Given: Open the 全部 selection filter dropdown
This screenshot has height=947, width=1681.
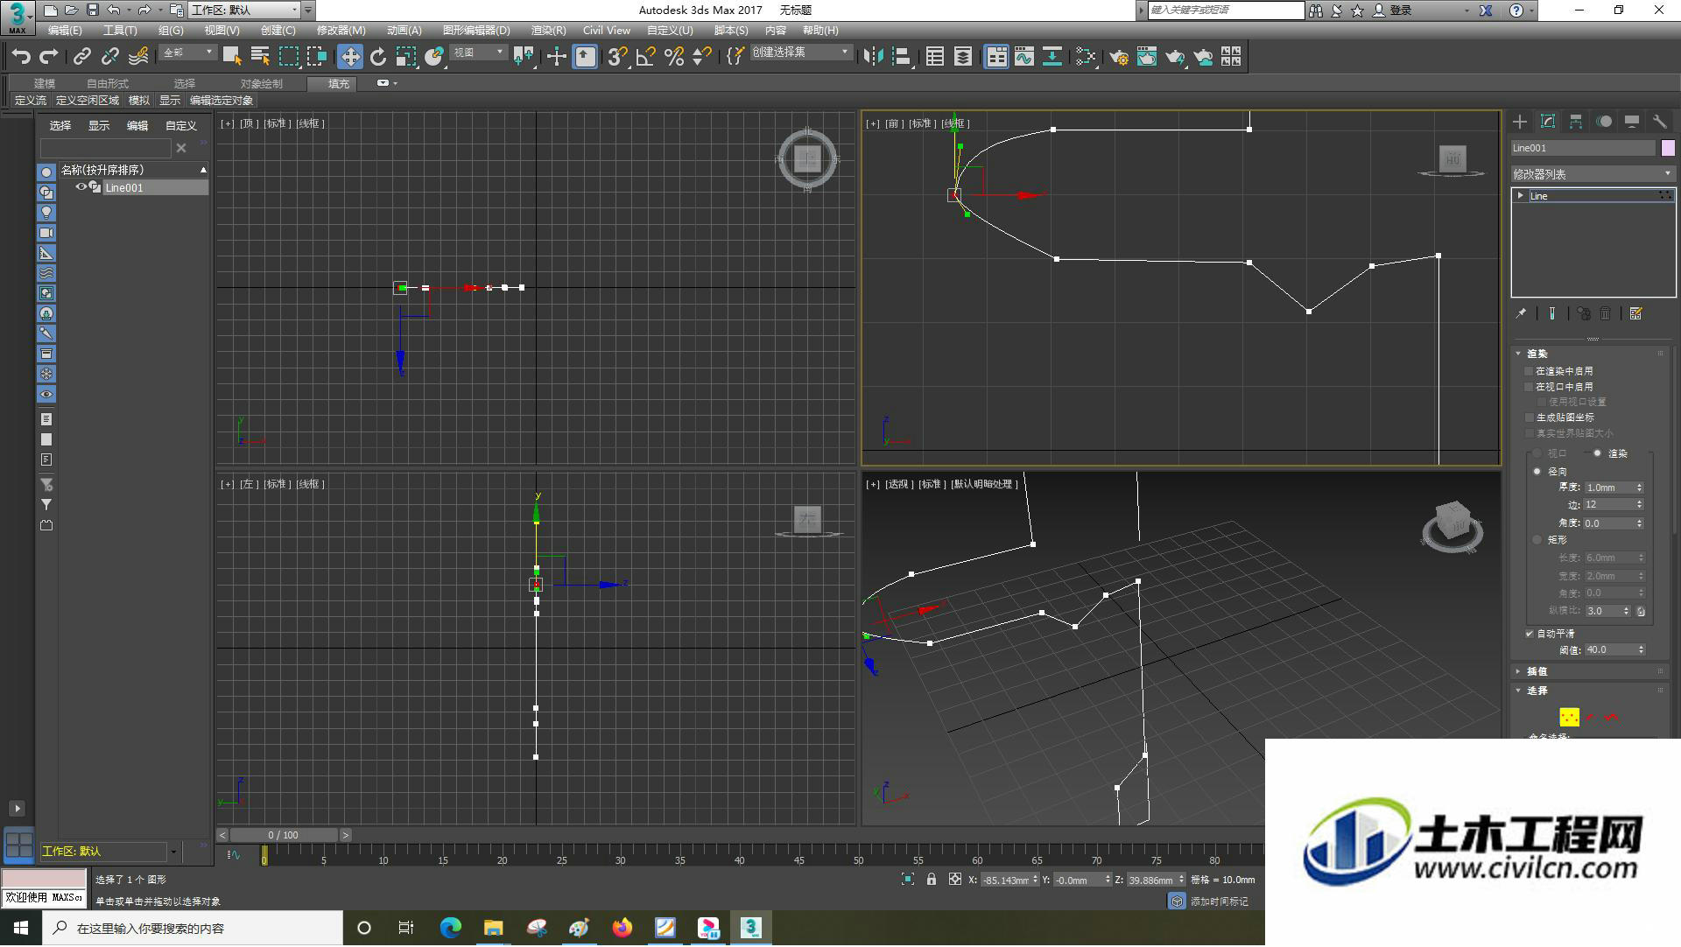Looking at the screenshot, I should (x=188, y=53).
